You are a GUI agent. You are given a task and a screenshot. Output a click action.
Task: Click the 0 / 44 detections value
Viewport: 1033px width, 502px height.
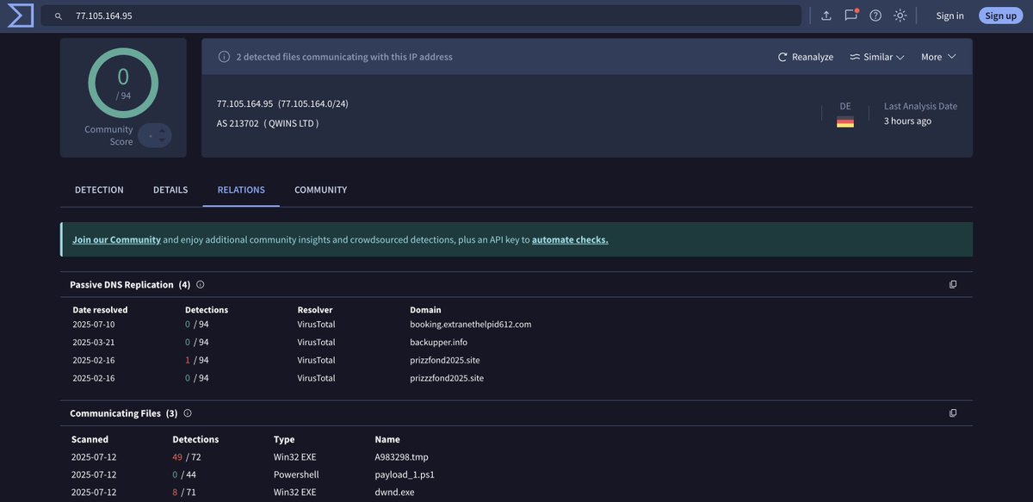[184, 474]
